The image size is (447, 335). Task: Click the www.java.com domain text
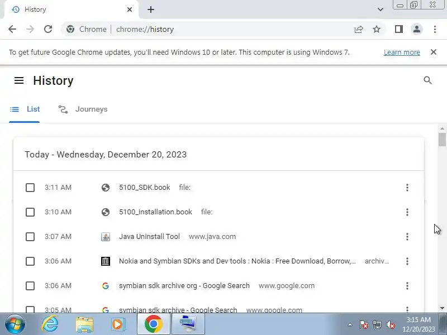pos(212,236)
